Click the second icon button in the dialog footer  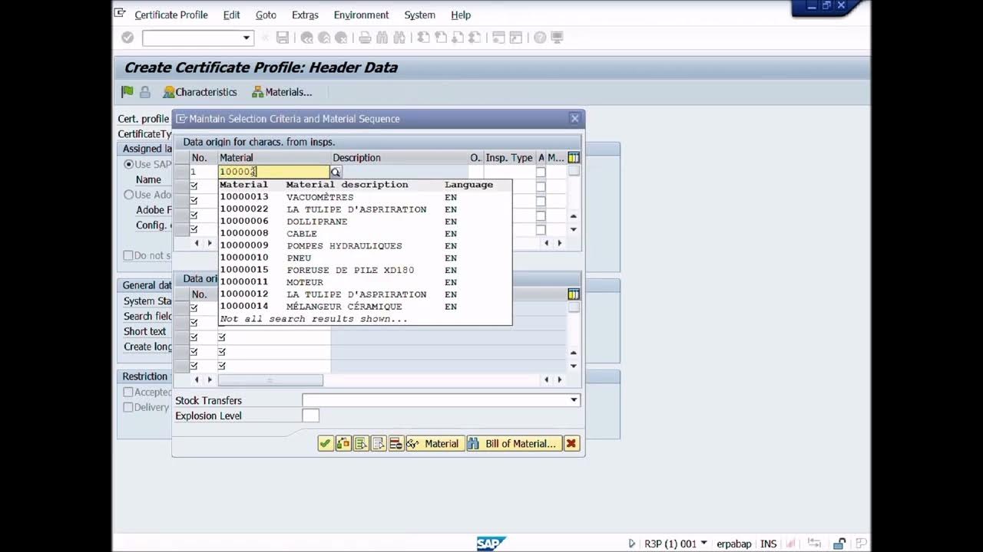coord(343,443)
